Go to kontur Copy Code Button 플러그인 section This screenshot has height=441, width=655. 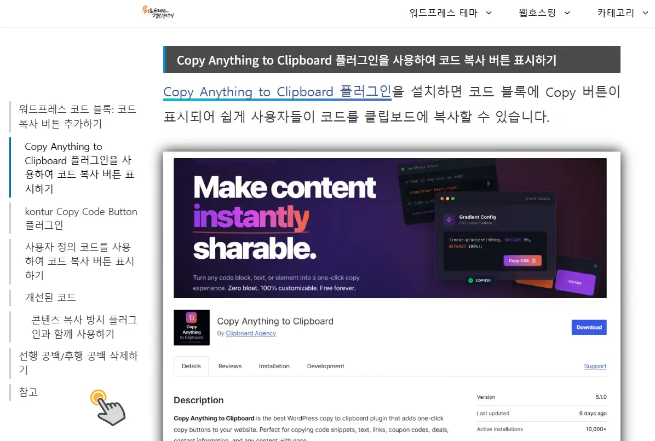tap(81, 218)
